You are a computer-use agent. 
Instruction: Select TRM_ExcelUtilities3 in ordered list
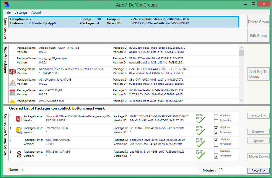coord(123,143)
